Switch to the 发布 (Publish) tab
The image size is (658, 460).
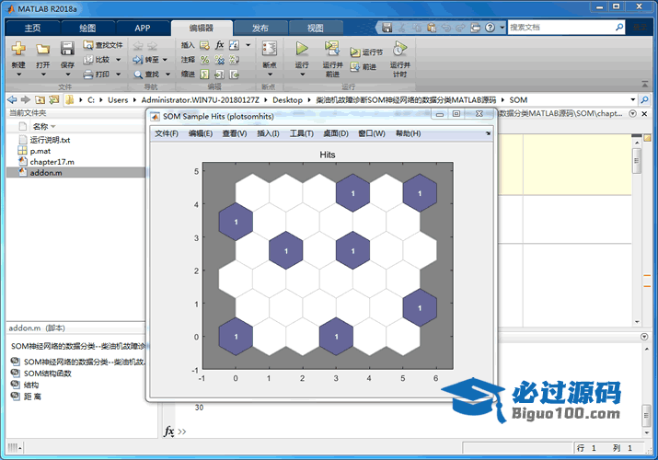coord(260,28)
